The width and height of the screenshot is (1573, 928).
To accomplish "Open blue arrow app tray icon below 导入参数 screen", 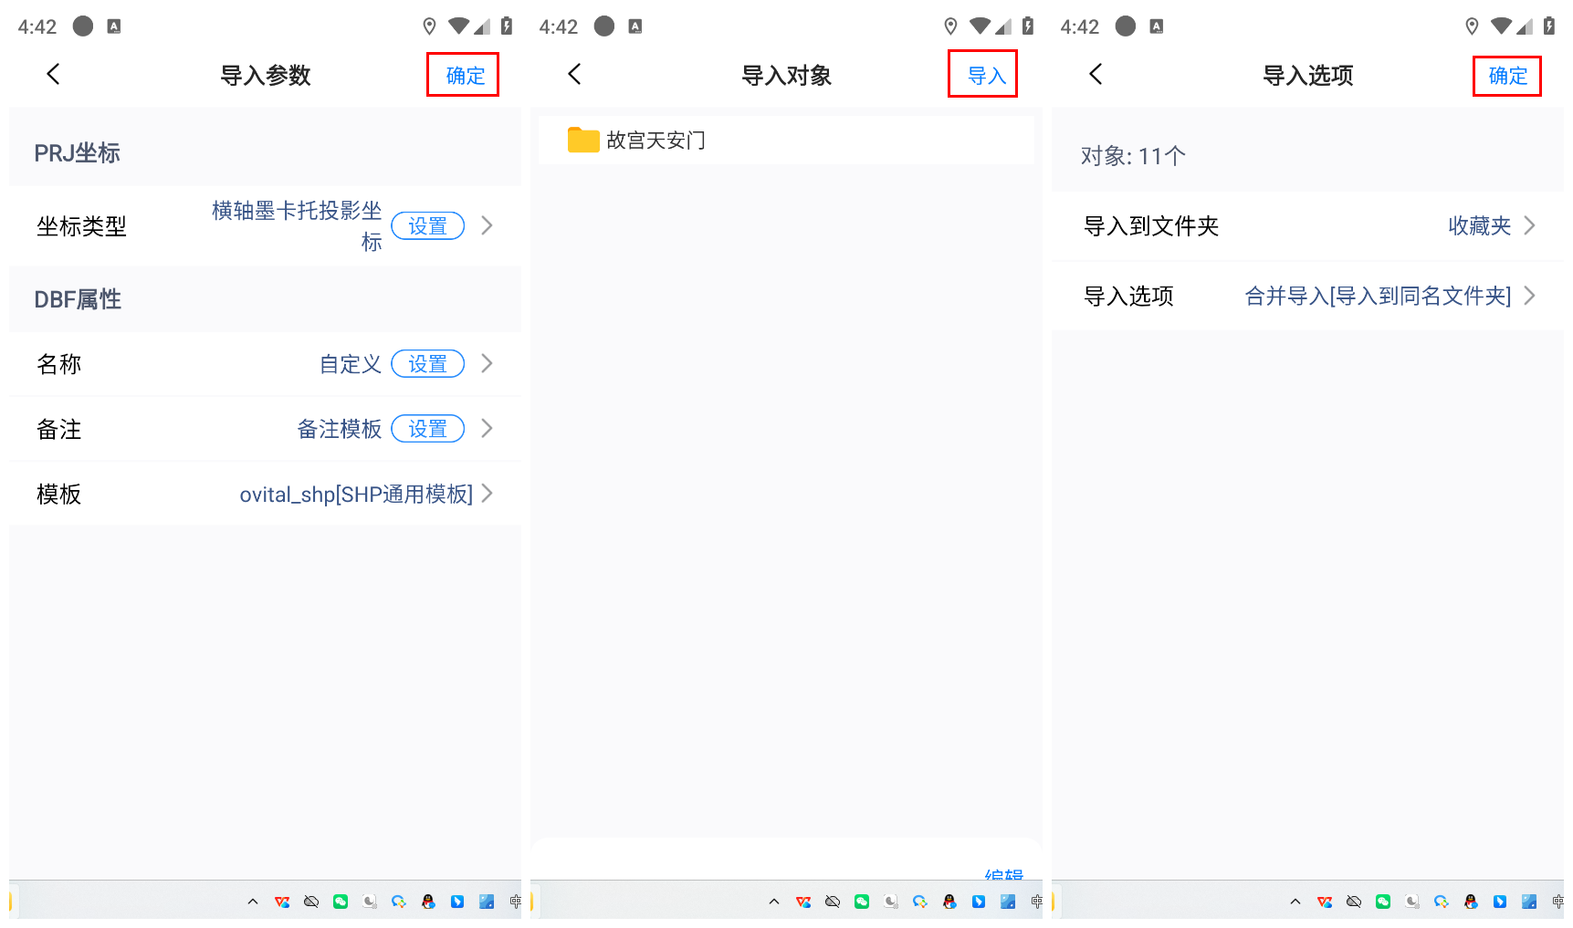I will pyautogui.click(x=457, y=902).
